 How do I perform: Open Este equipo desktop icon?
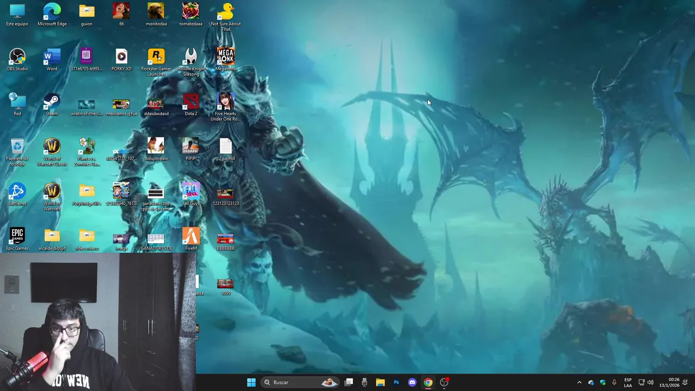[x=17, y=15]
